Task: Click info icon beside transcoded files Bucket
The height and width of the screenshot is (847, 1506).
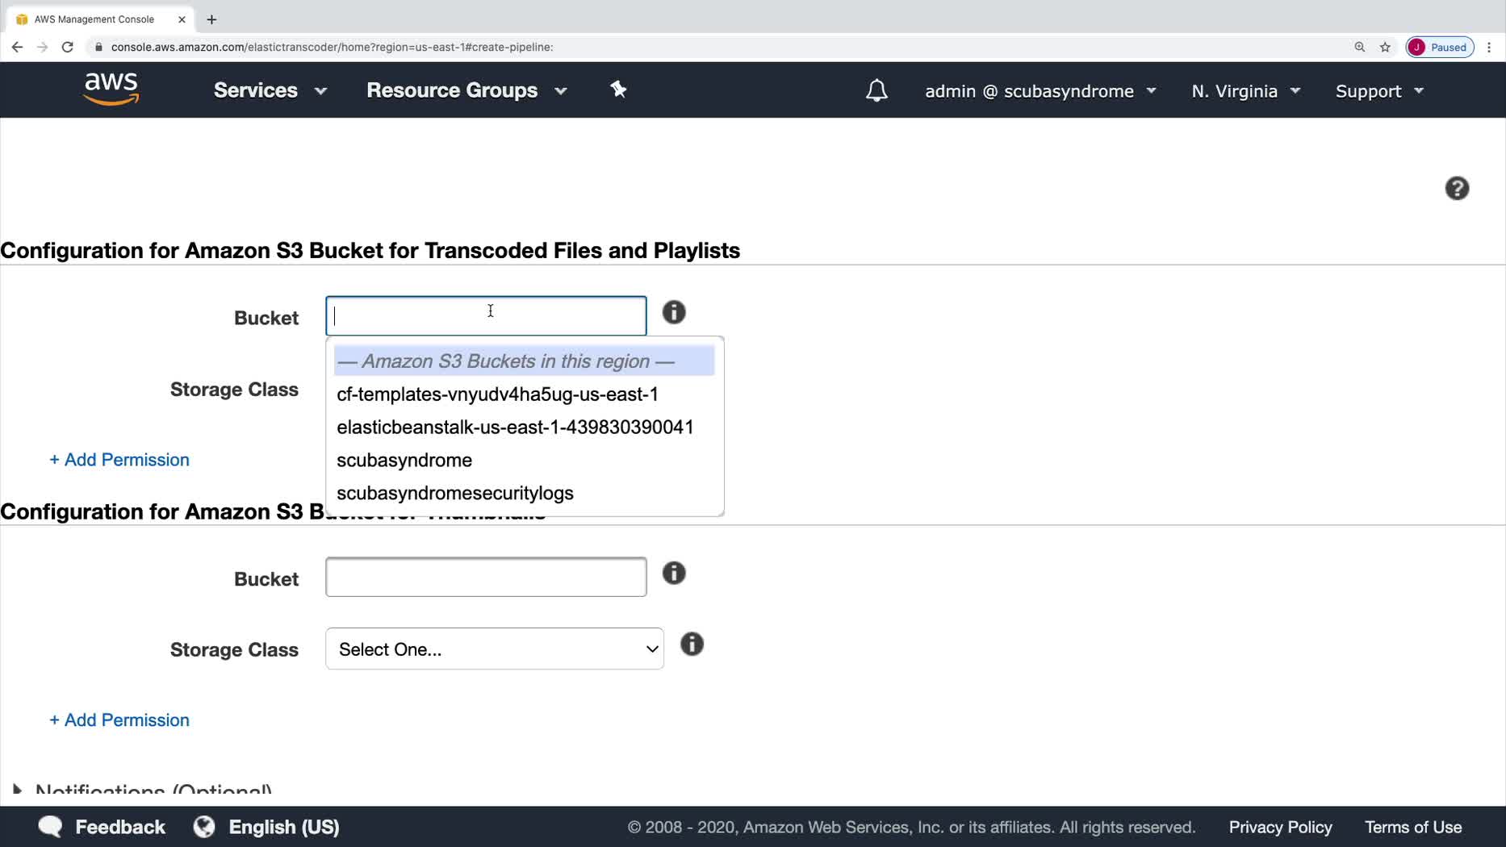Action: tap(674, 313)
